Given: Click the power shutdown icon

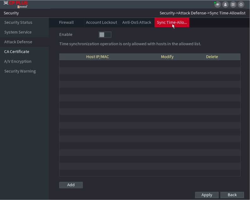Looking at the screenshot, I should coord(241,4).
